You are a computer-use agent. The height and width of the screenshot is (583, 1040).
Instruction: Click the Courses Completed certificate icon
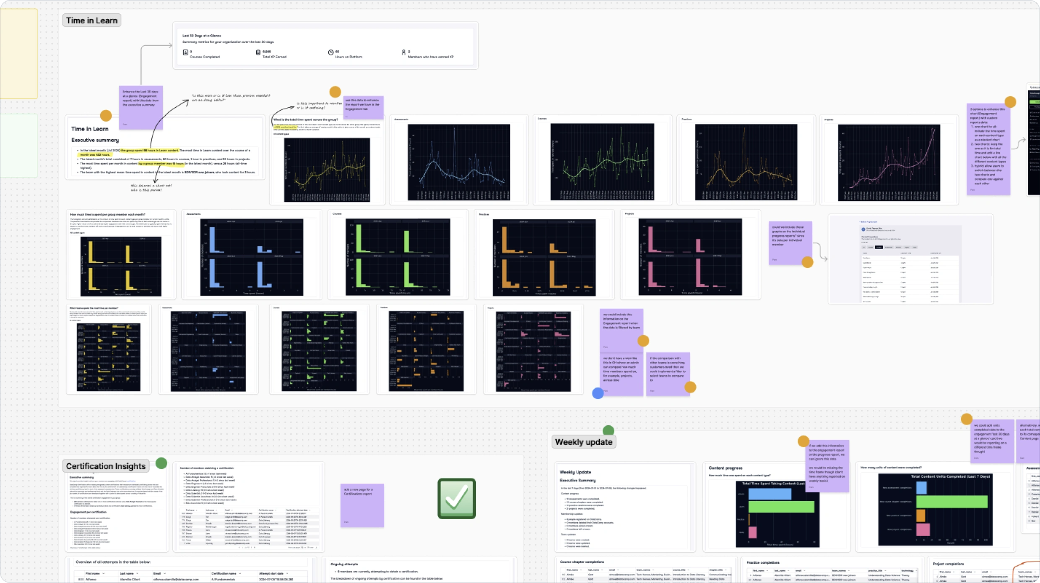point(185,52)
